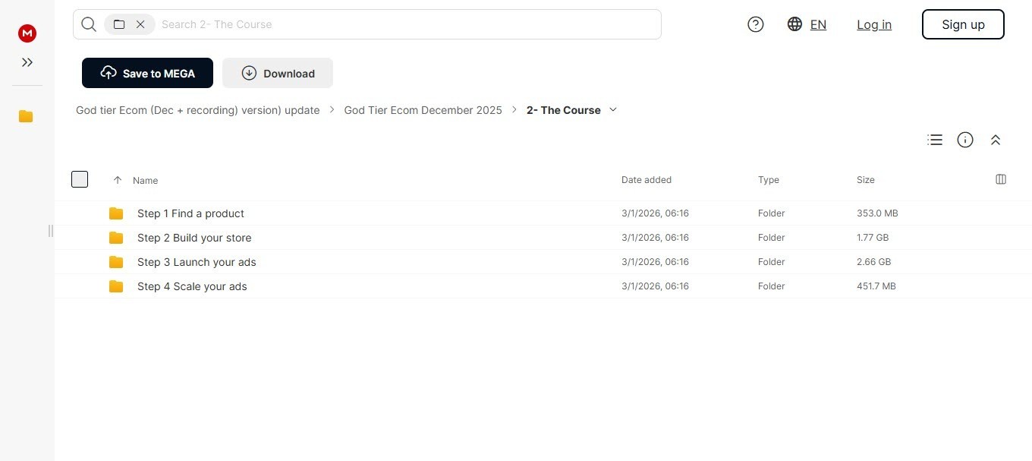This screenshot has width=1032, height=461.
Task: Click the Download button
Action: tap(278, 73)
